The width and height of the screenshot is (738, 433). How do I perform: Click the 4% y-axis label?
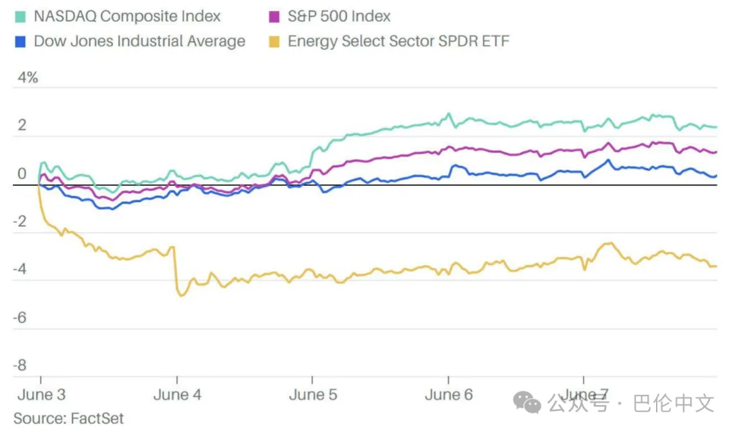[x=27, y=78]
